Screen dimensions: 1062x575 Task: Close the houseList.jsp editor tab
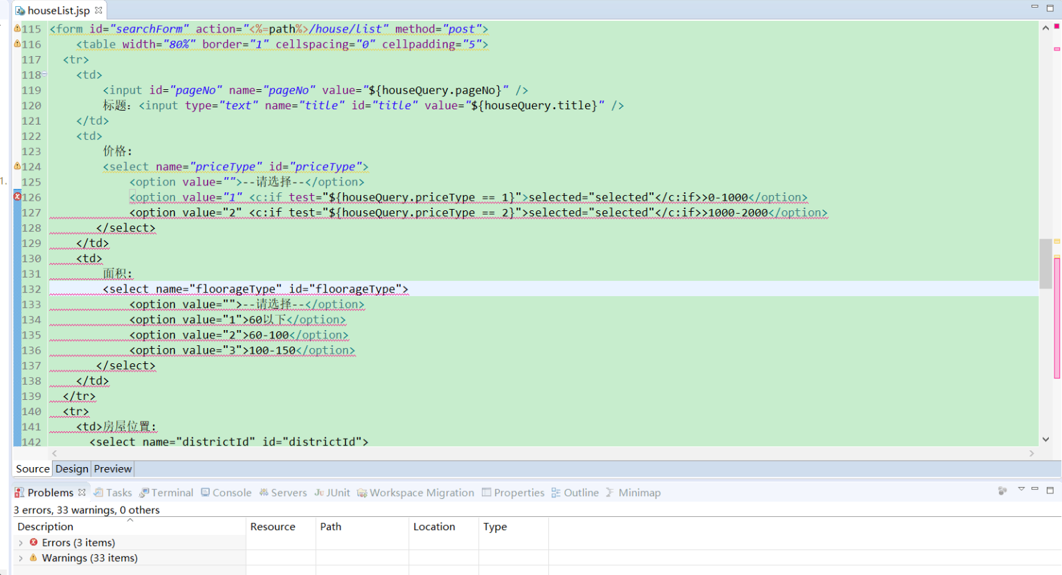(98, 10)
